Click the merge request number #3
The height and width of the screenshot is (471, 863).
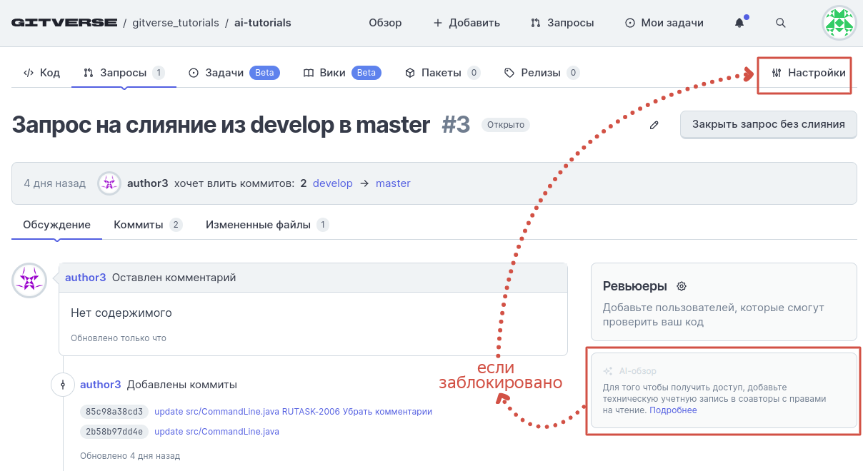click(x=456, y=125)
